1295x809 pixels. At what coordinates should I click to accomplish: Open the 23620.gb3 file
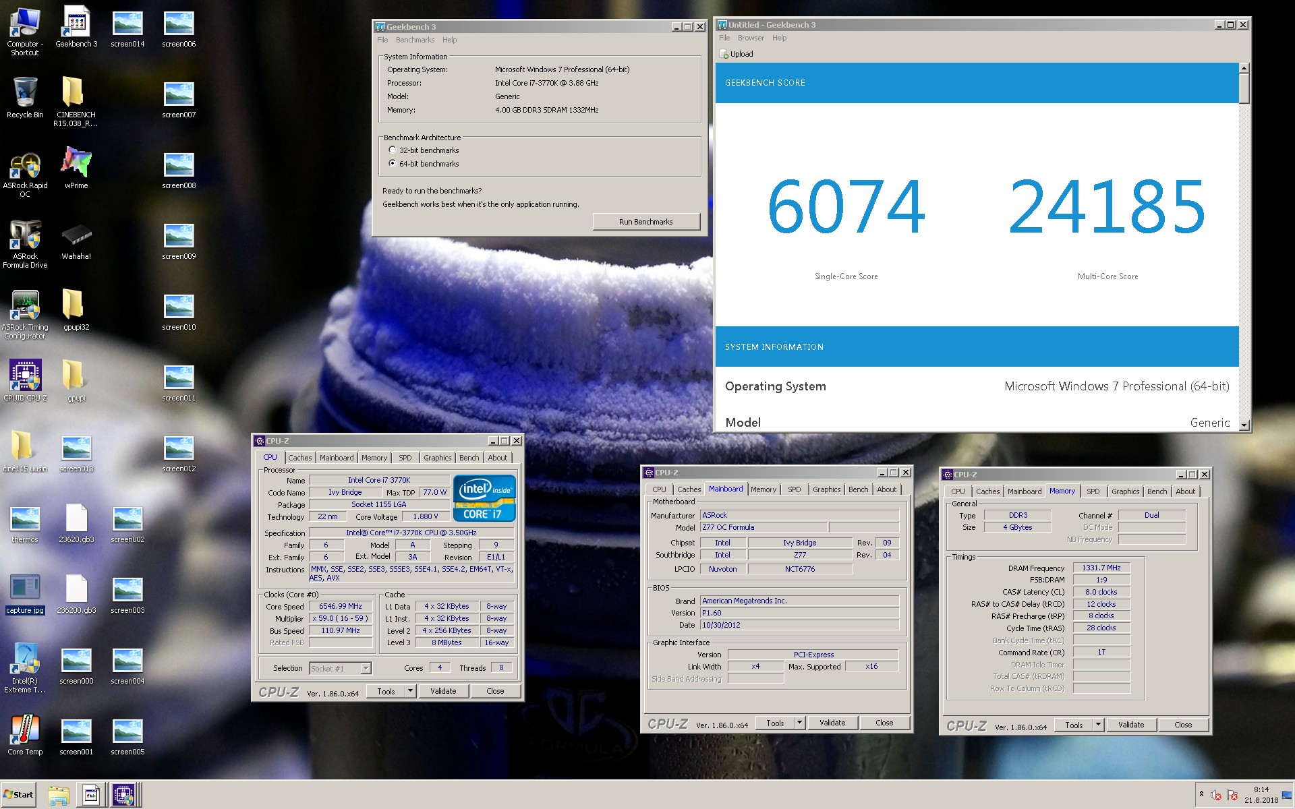(76, 522)
